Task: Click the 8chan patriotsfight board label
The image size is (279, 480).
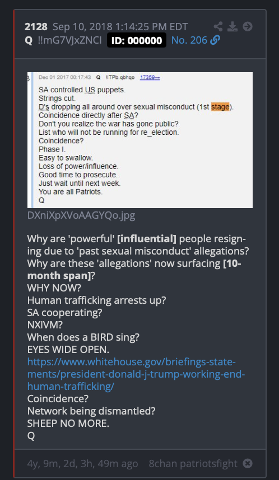Action: coord(193,463)
